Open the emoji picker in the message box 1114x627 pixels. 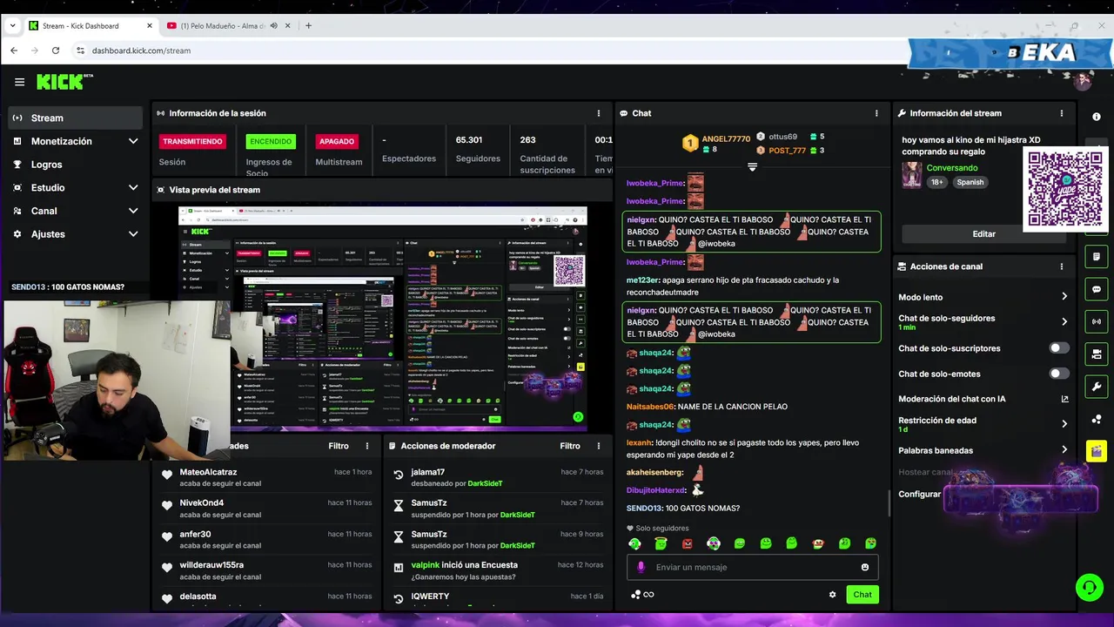pos(865,567)
